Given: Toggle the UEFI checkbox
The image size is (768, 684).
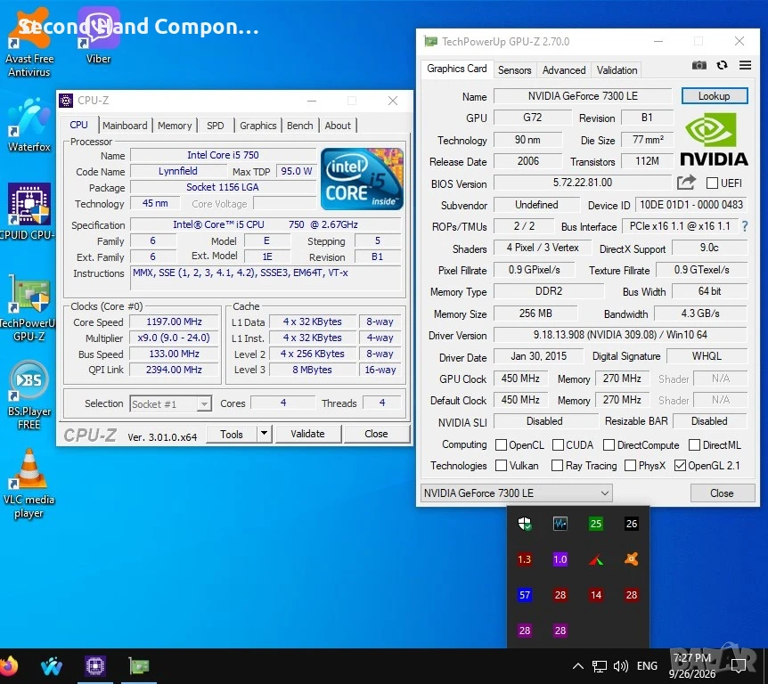Looking at the screenshot, I should (712, 183).
